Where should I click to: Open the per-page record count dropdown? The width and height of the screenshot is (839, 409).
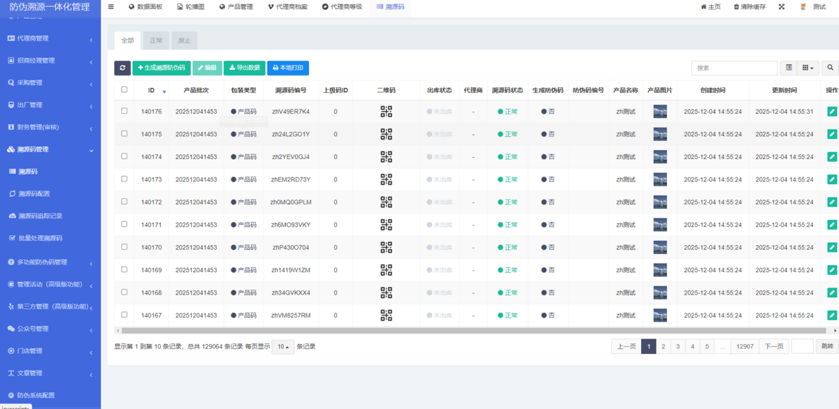click(282, 345)
